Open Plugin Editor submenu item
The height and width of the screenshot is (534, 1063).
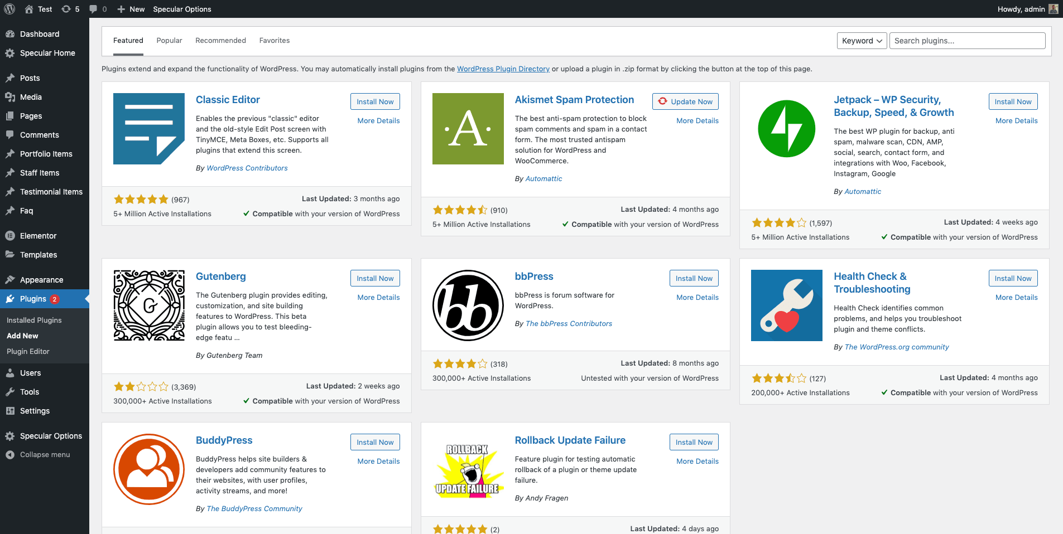click(x=28, y=352)
